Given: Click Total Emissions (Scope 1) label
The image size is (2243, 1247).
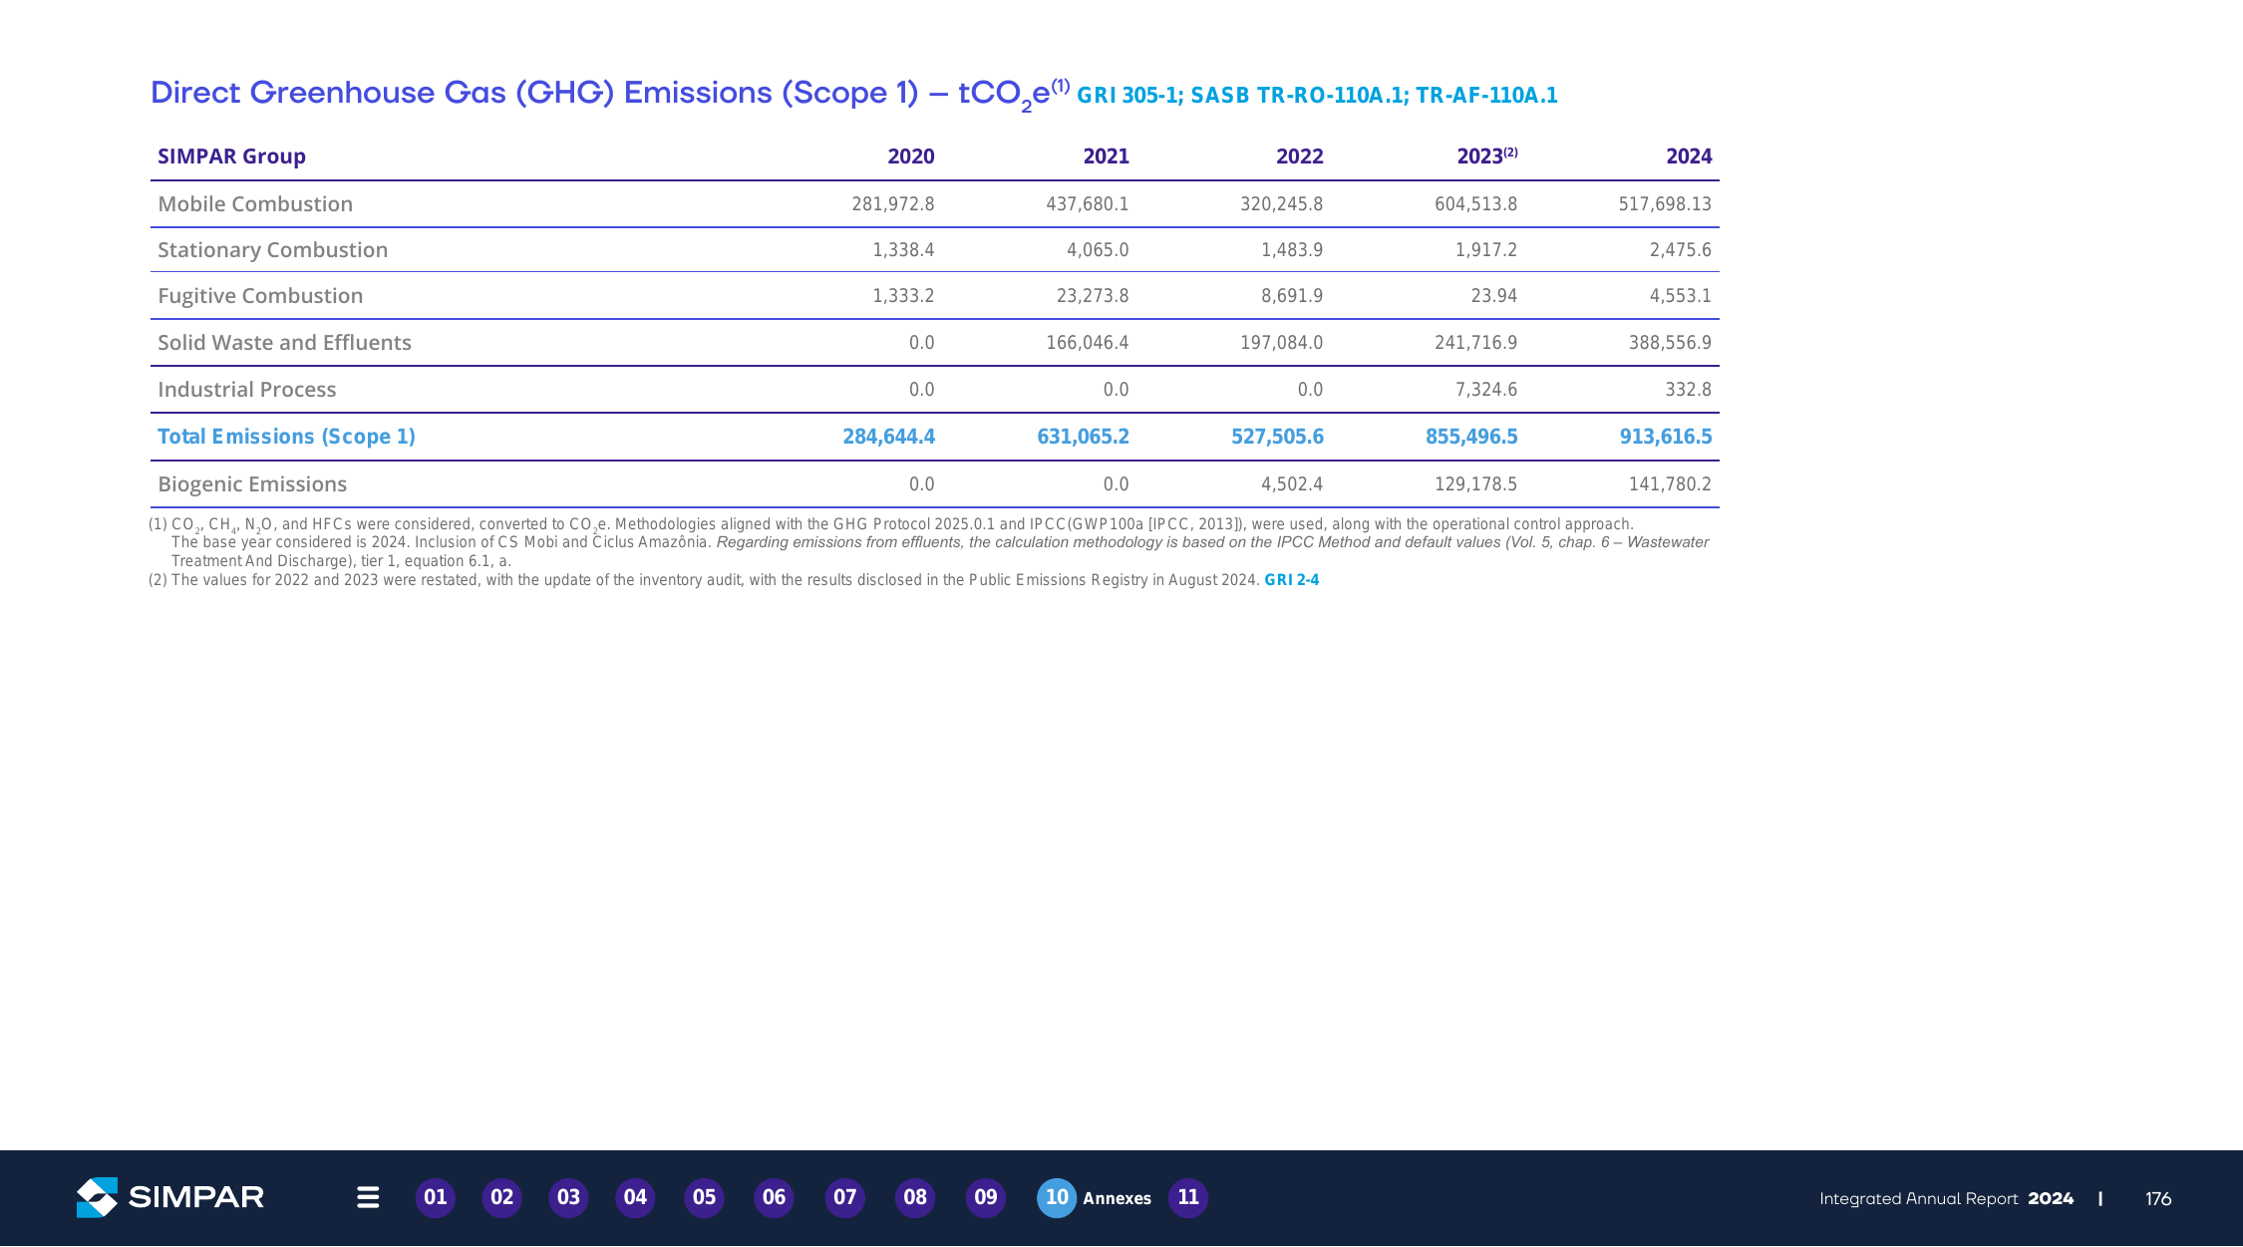Looking at the screenshot, I should [287, 437].
